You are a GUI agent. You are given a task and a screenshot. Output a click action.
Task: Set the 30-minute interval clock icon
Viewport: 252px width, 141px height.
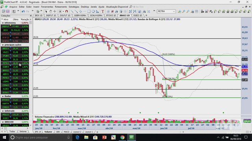tap(228, 11)
